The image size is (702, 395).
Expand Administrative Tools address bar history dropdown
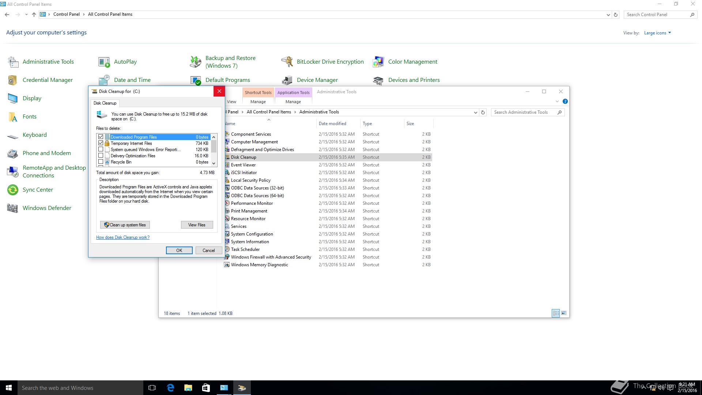[475, 113]
